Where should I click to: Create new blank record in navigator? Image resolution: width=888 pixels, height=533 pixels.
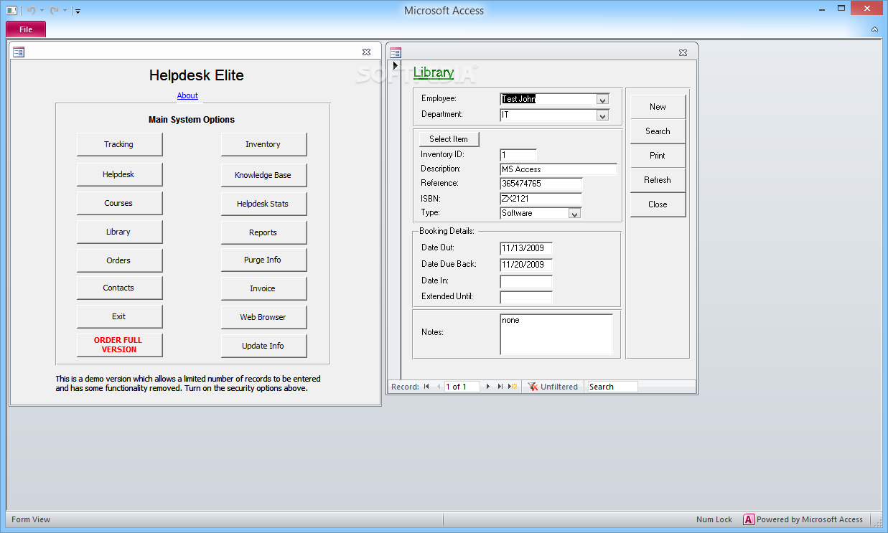(x=513, y=387)
